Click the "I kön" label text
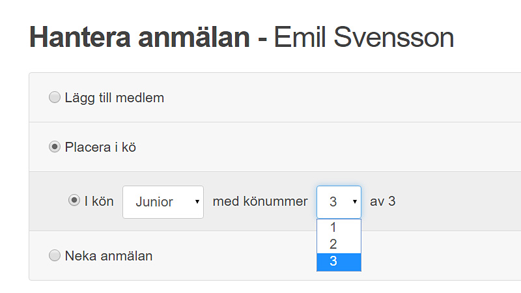521x293 pixels. [x=99, y=201]
